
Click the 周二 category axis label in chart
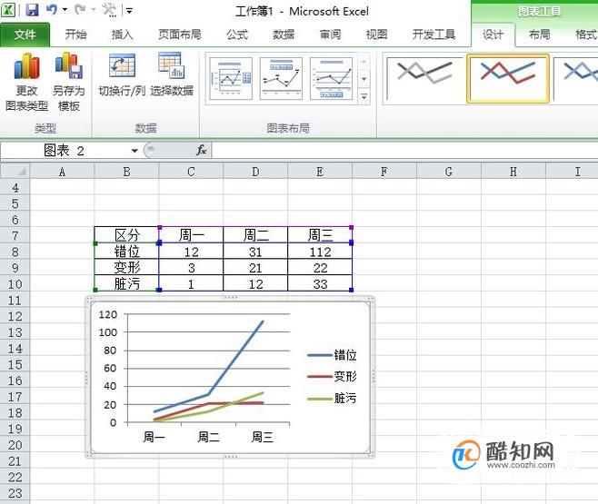[x=209, y=437]
